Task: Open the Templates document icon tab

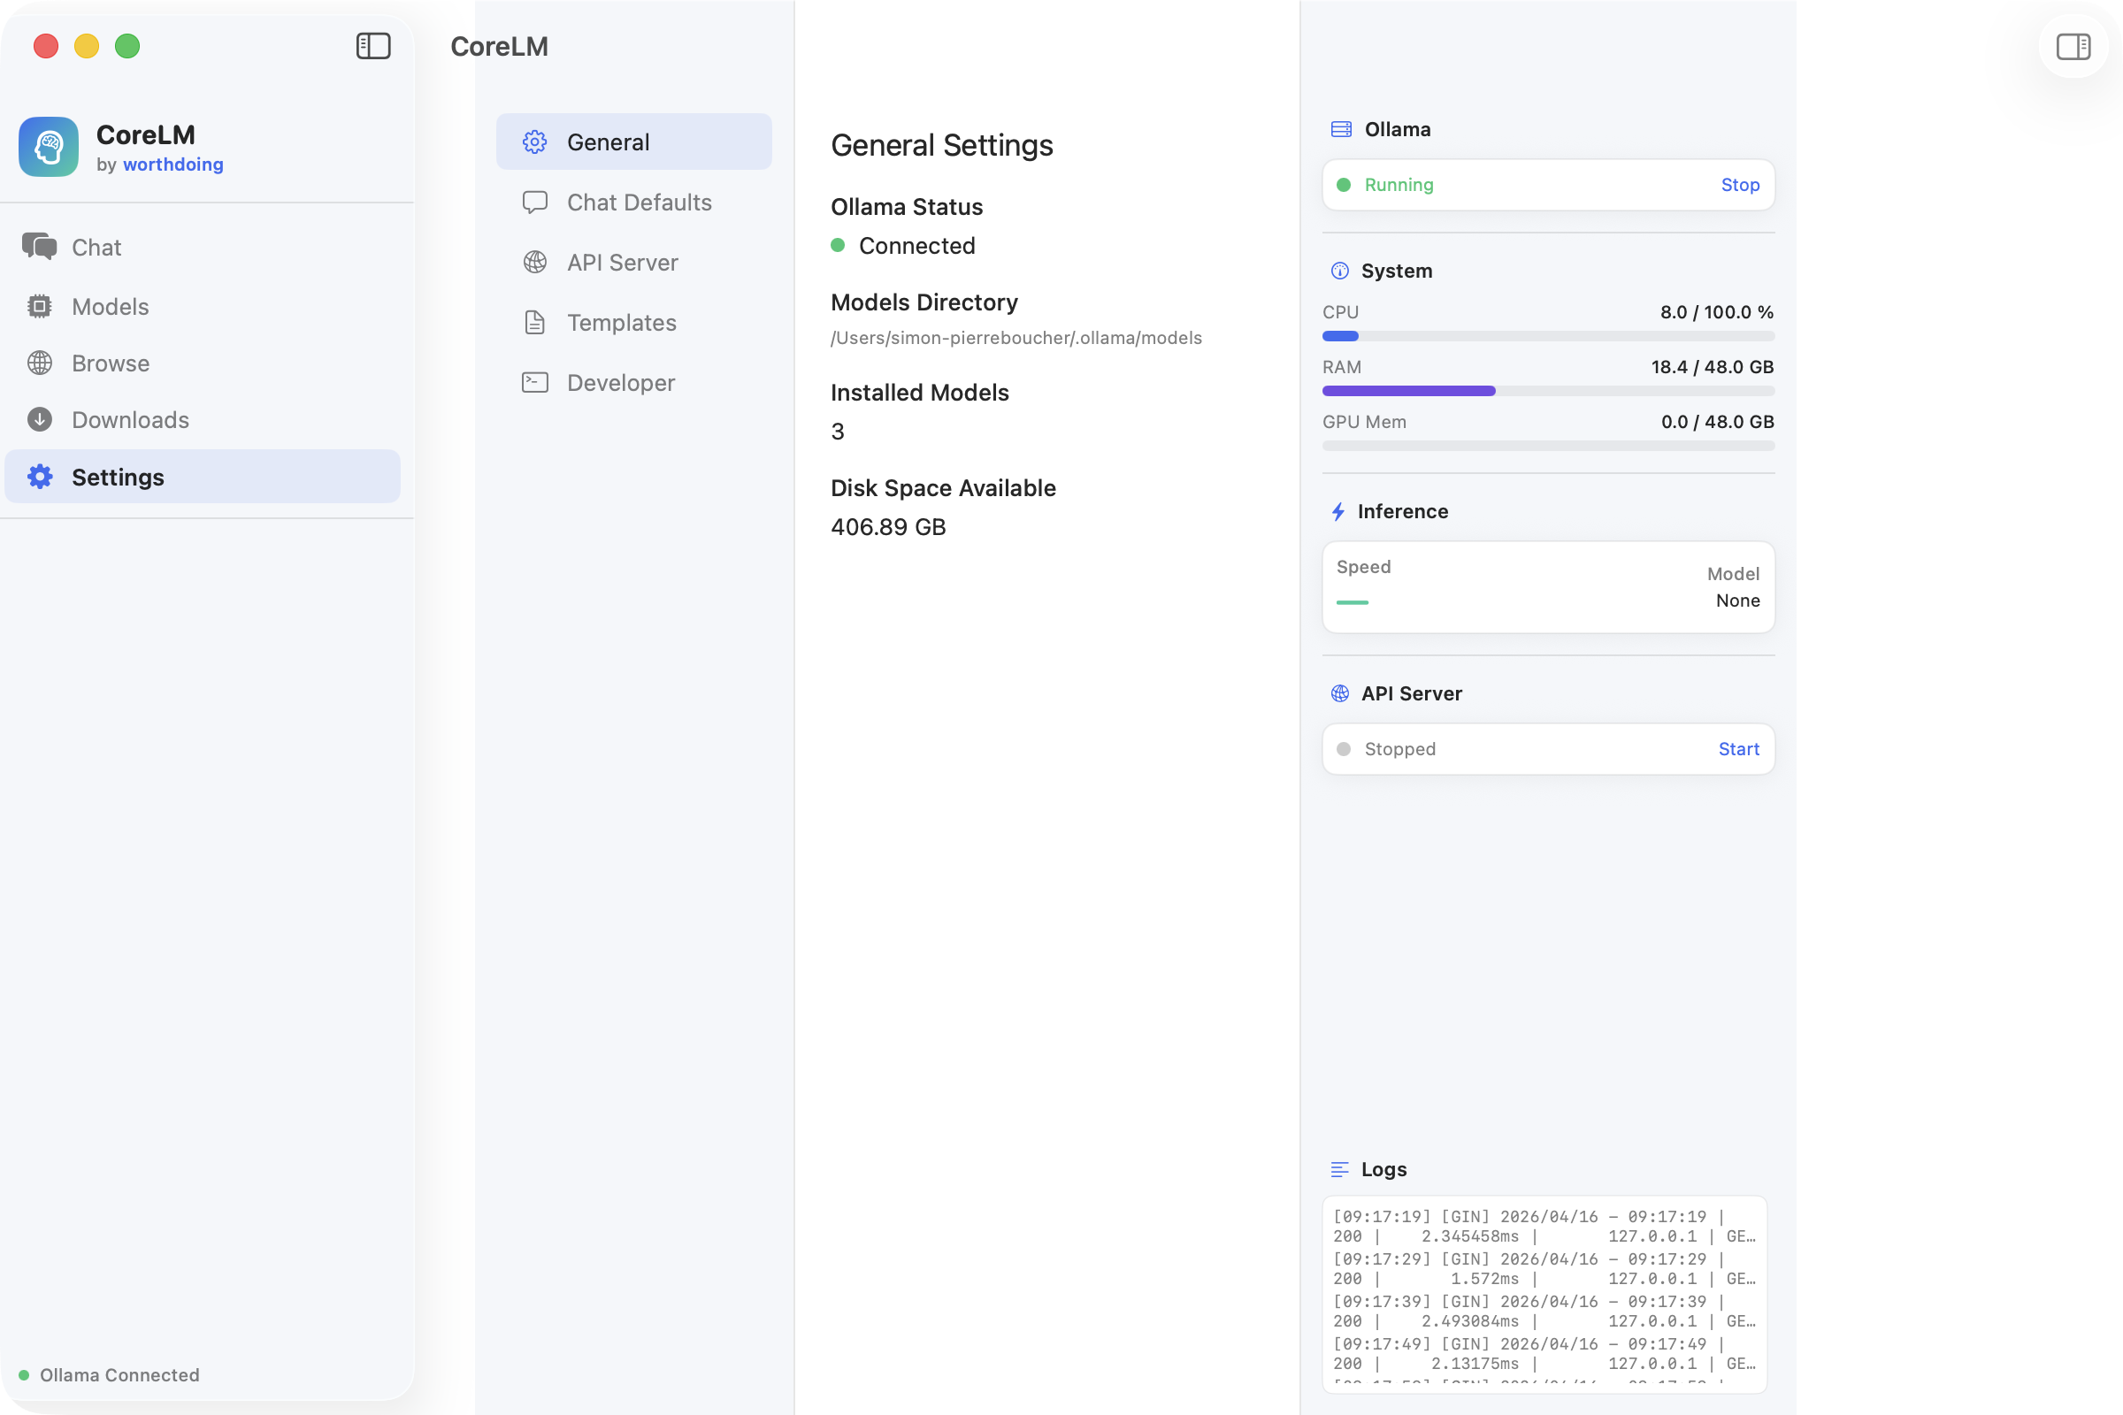Action: tap(534, 322)
